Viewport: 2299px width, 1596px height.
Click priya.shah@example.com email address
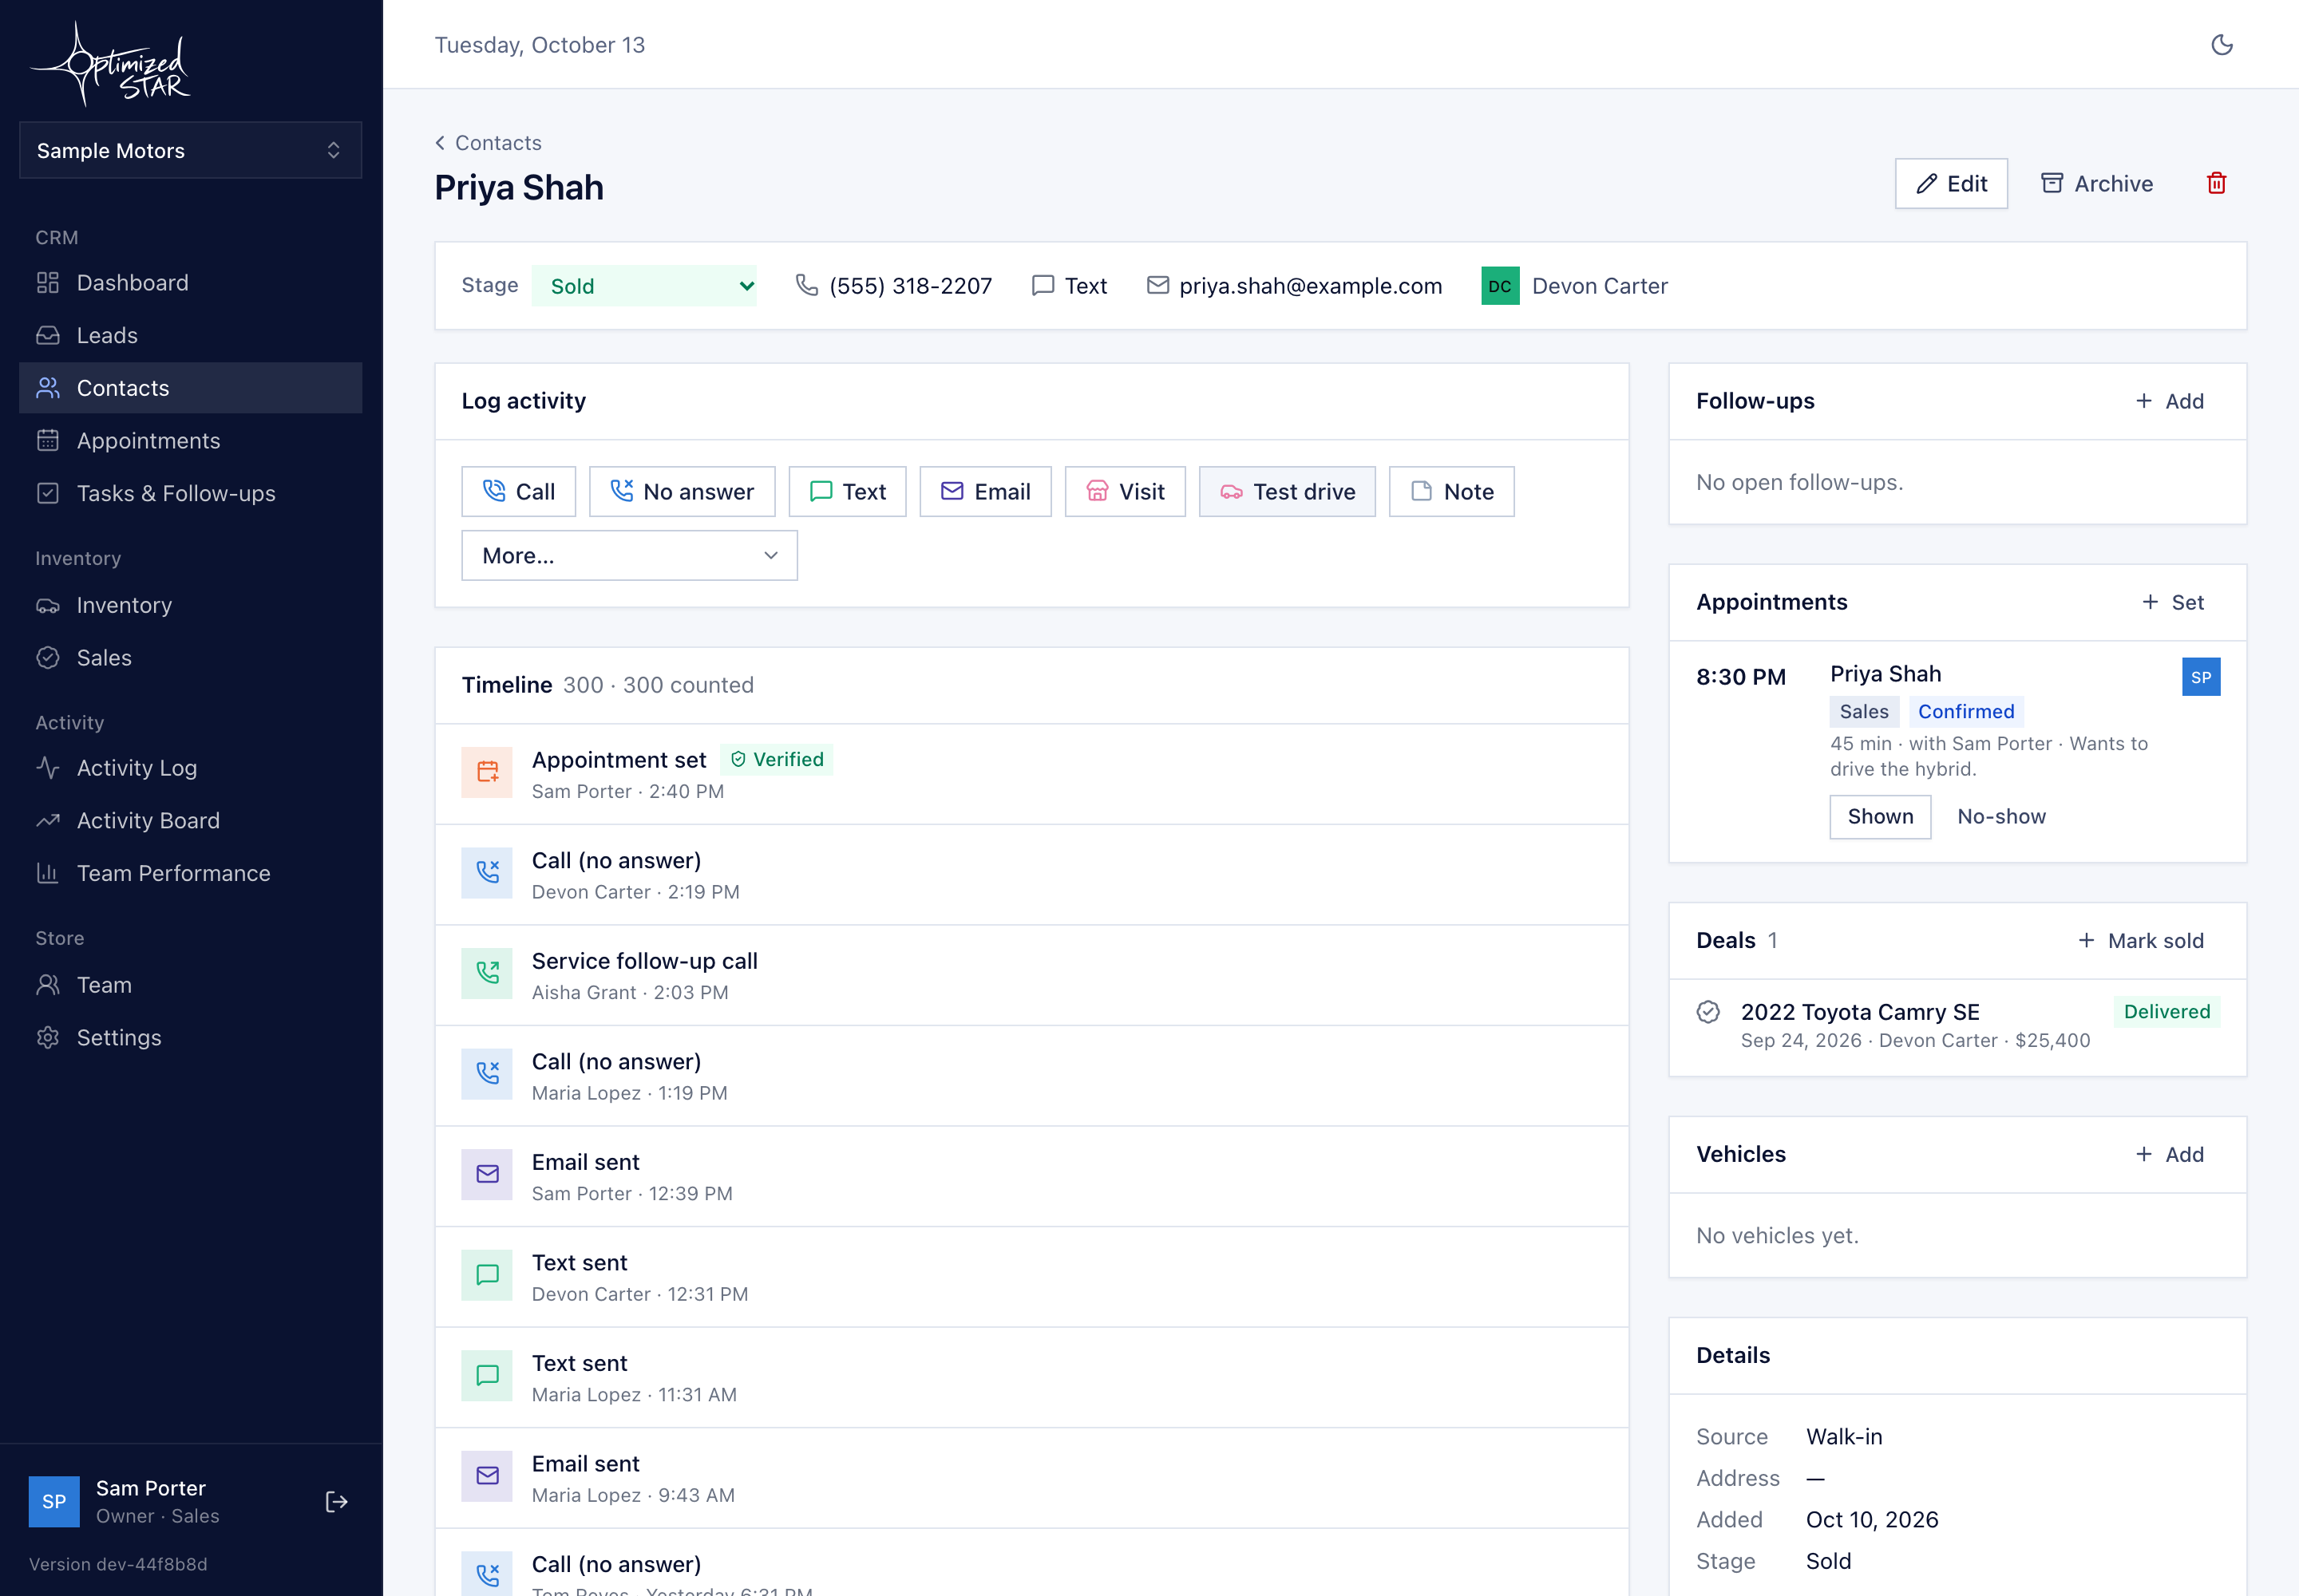(x=1311, y=286)
